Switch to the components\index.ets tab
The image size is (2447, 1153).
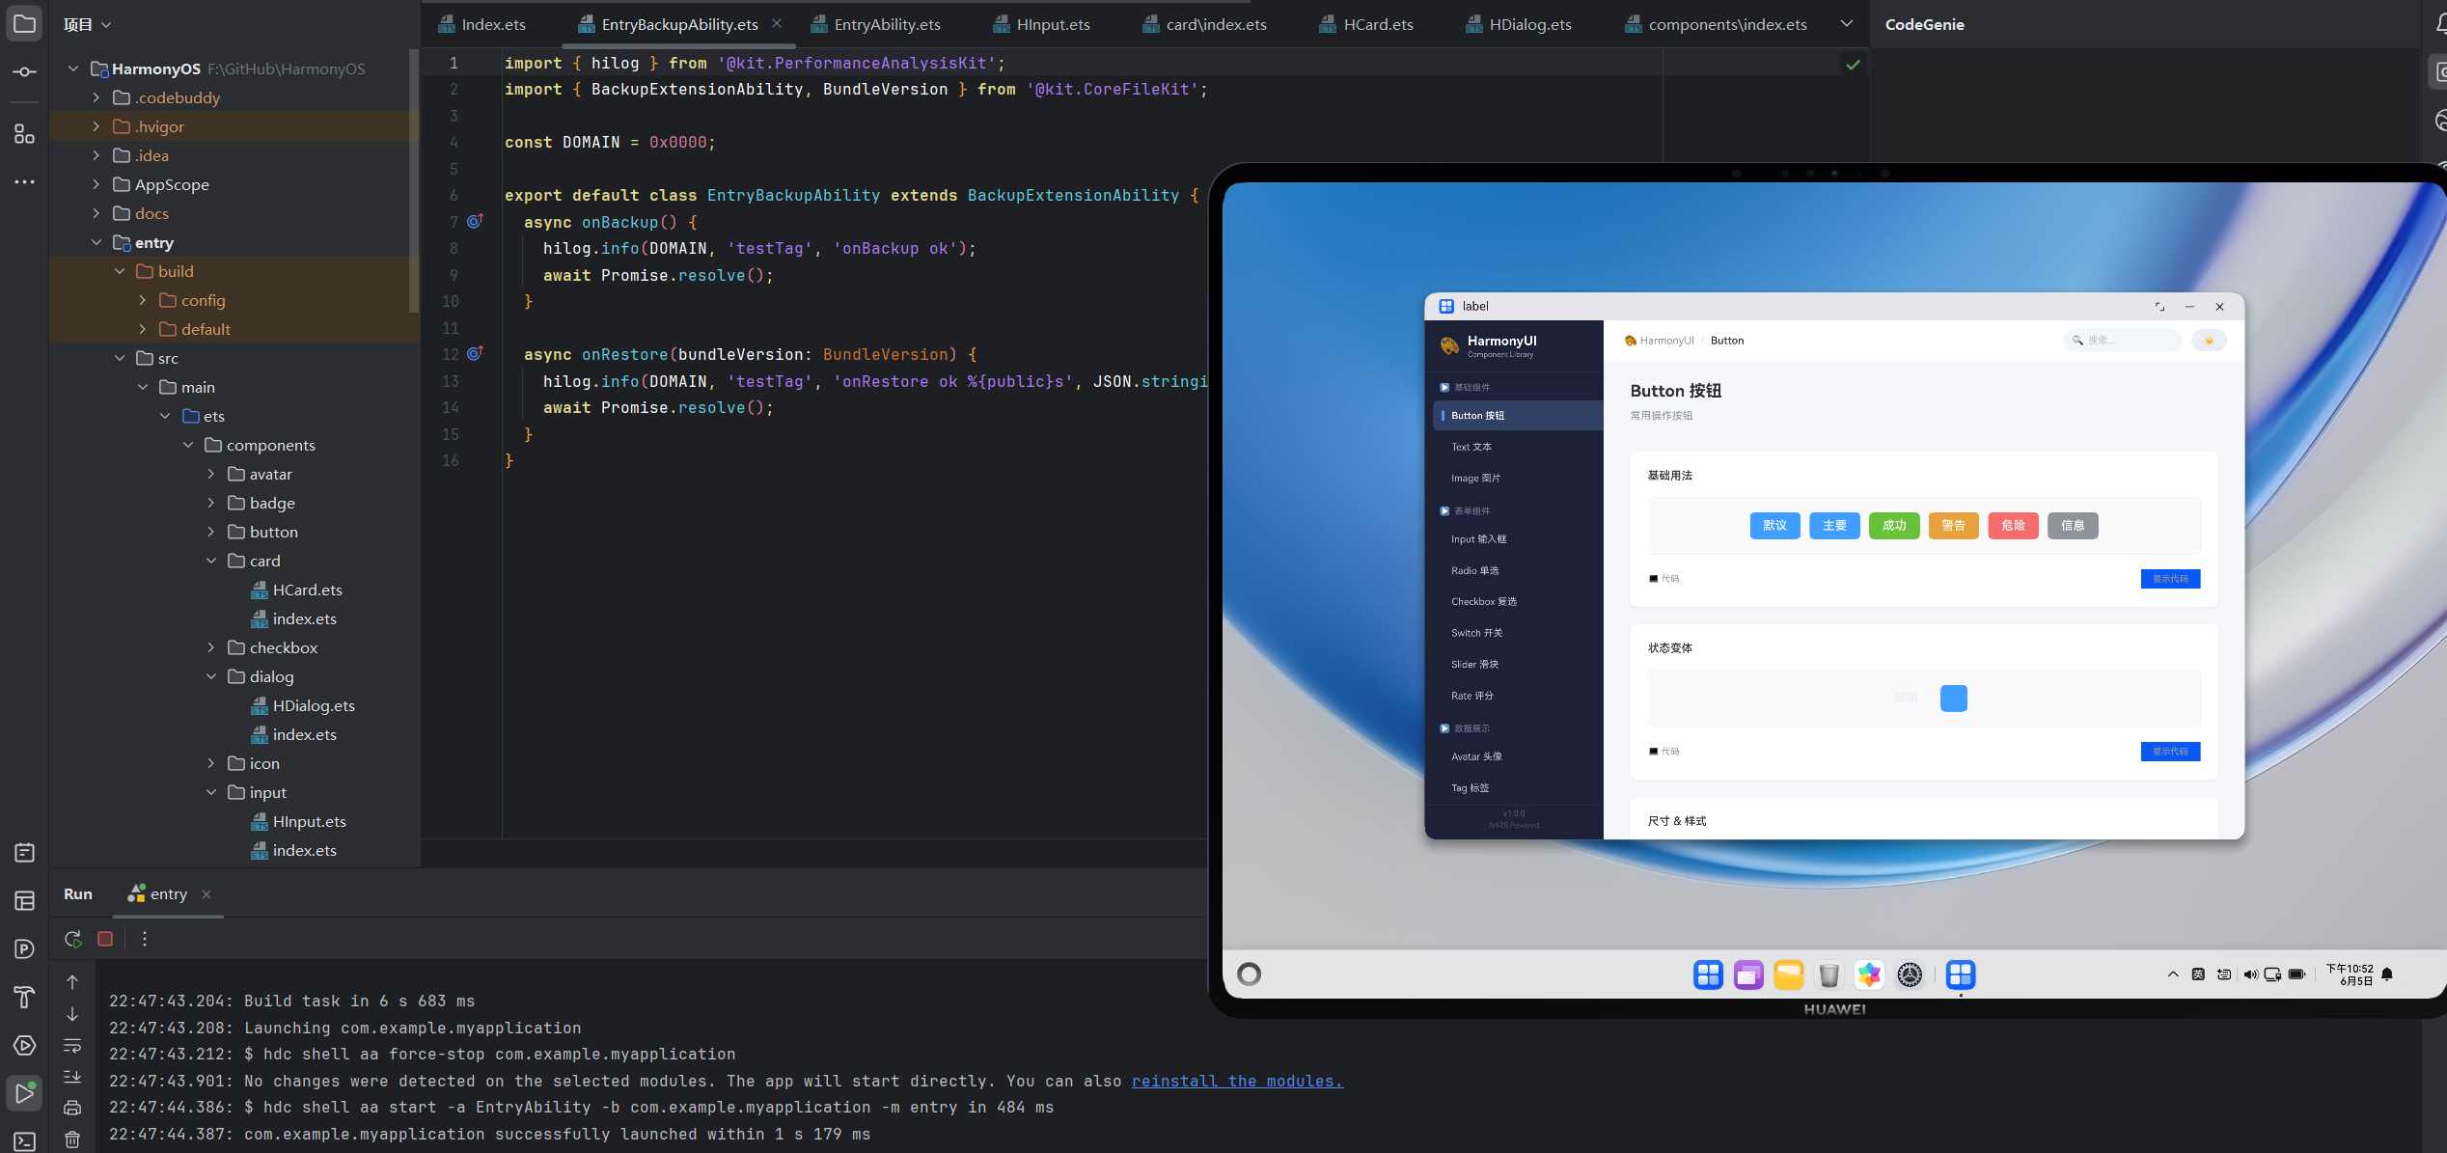(x=1716, y=24)
